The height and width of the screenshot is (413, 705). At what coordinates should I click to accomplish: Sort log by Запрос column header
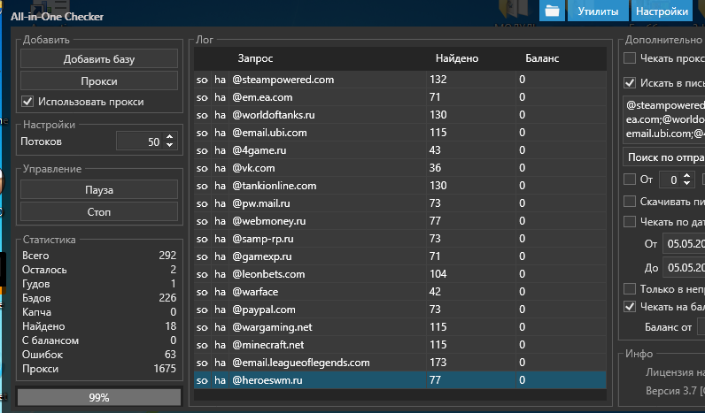coord(255,58)
